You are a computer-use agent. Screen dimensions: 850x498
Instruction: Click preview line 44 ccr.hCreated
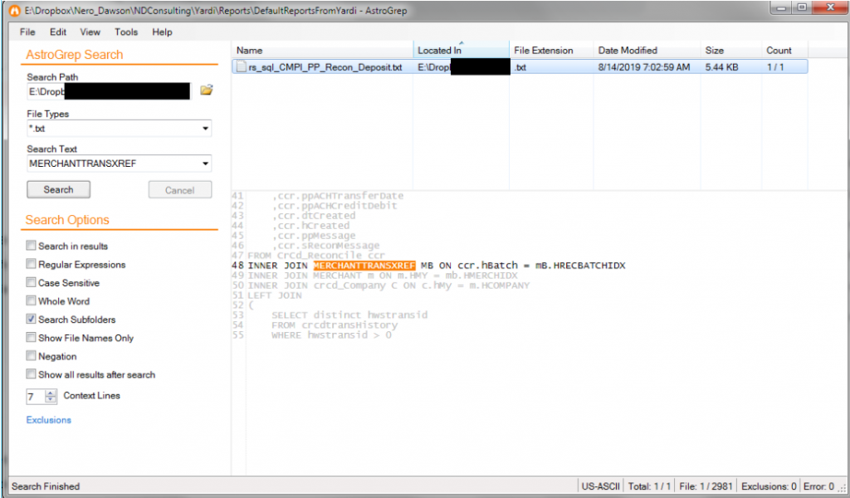coord(310,226)
